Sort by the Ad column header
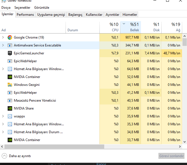This screenshot has height=165, width=187. [x=33, y=27]
